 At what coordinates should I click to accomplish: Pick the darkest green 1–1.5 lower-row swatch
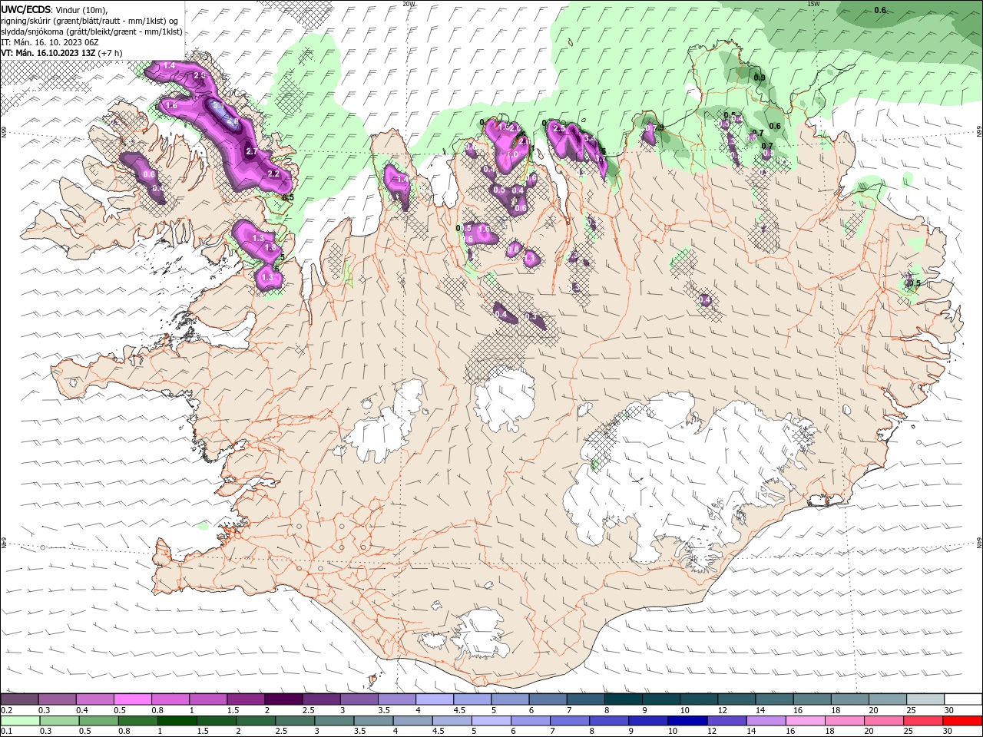(177, 721)
